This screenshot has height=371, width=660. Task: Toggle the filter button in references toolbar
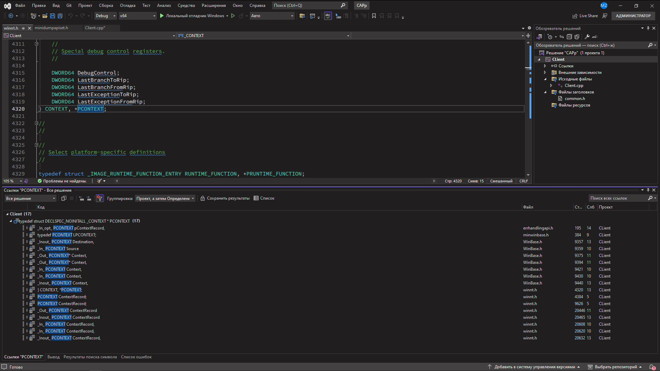pyautogui.click(x=99, y=199)
